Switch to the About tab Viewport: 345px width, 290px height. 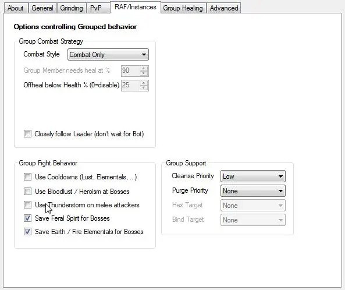[x=16, y=8]
